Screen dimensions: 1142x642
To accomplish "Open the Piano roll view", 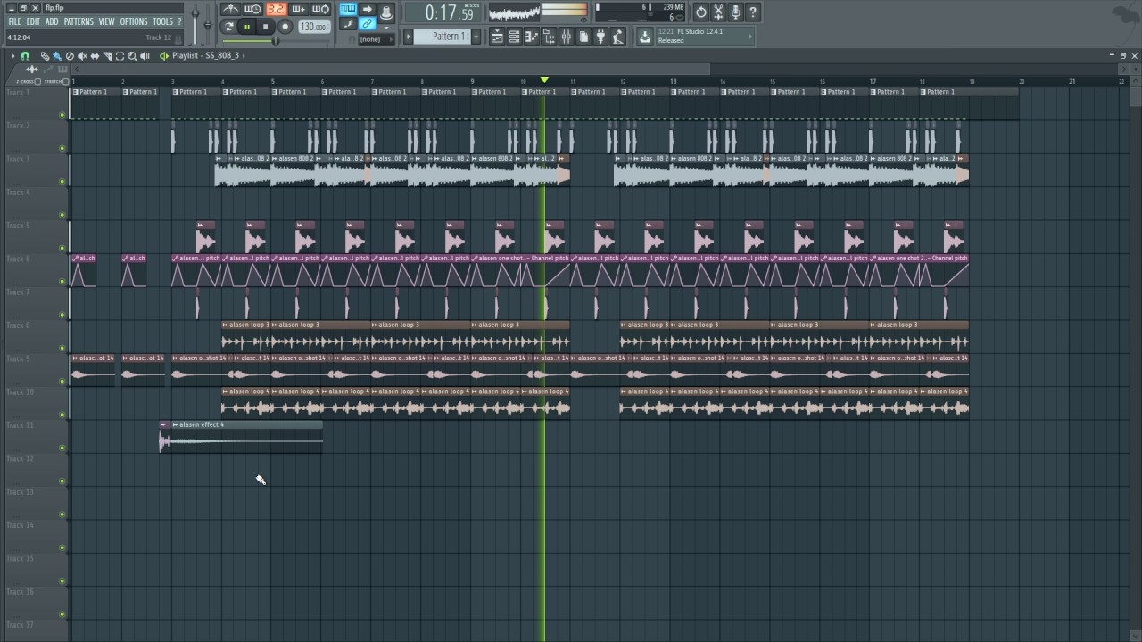I will [x=532, y=37].
